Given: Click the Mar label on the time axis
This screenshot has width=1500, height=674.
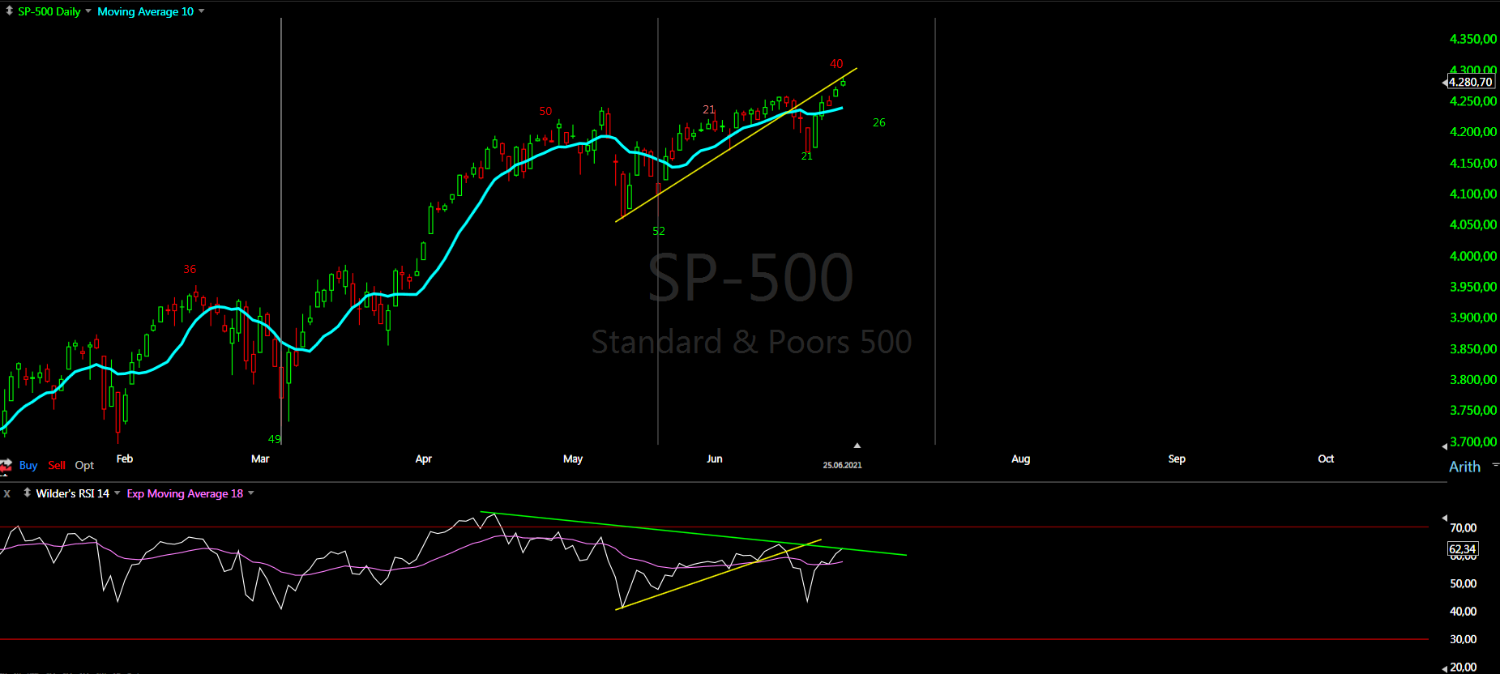Looking at the screenshot, I should click(260, 459).
